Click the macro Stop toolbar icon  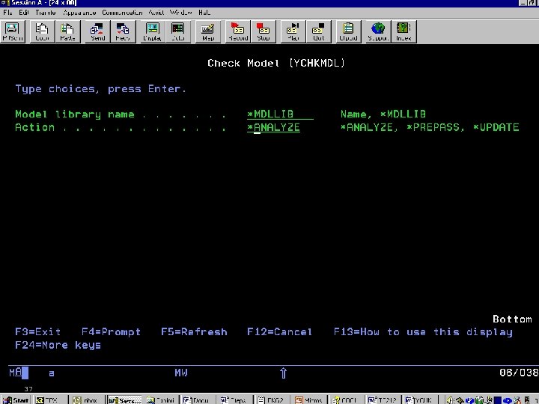(264, 31)
